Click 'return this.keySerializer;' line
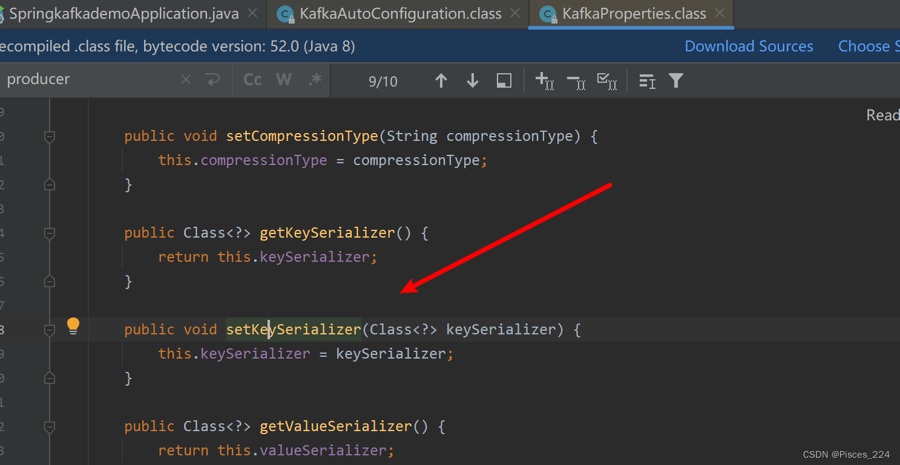Image resolution: width=900 pixels, height=465 pixels. coord(268,257)
